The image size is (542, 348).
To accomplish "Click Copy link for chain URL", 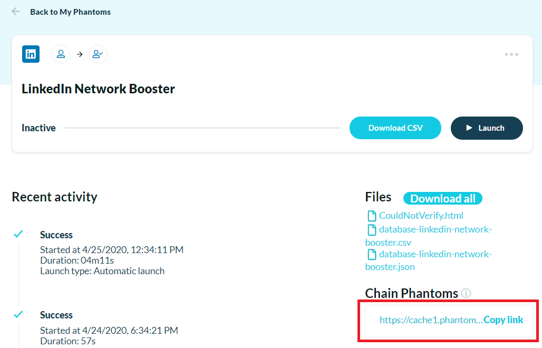I will 504,320.
